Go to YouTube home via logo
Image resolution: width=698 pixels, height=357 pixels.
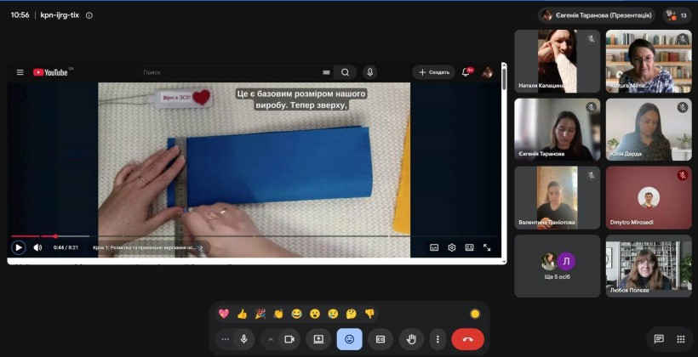(x=50, y=72)
